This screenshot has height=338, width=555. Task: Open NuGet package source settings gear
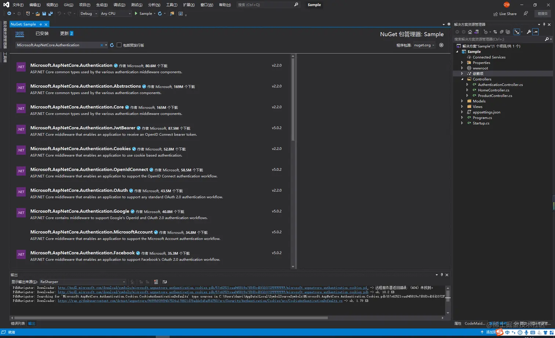[441, 45]
